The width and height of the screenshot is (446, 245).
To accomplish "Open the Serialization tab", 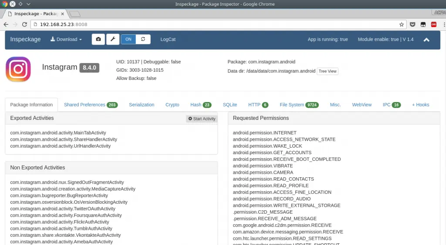I will 142,105.
